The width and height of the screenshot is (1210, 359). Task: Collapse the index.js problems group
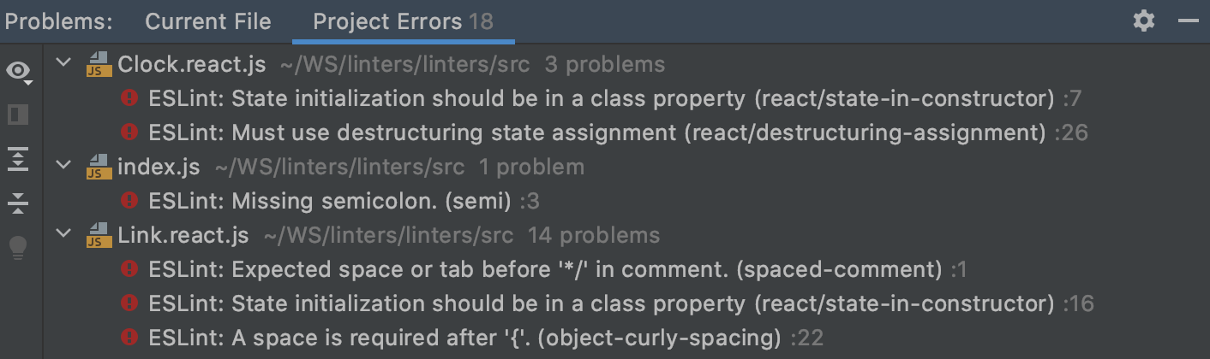pyautogui.click(x=63, y=167)
